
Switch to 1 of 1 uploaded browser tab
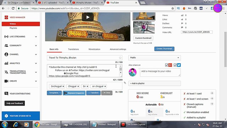[x=53, y=2]
